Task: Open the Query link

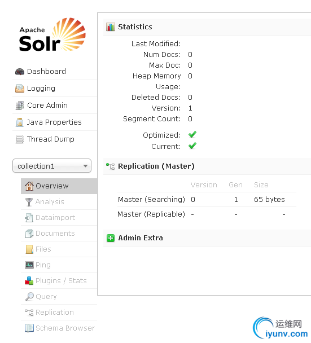Action: click(x=59, y=297)
